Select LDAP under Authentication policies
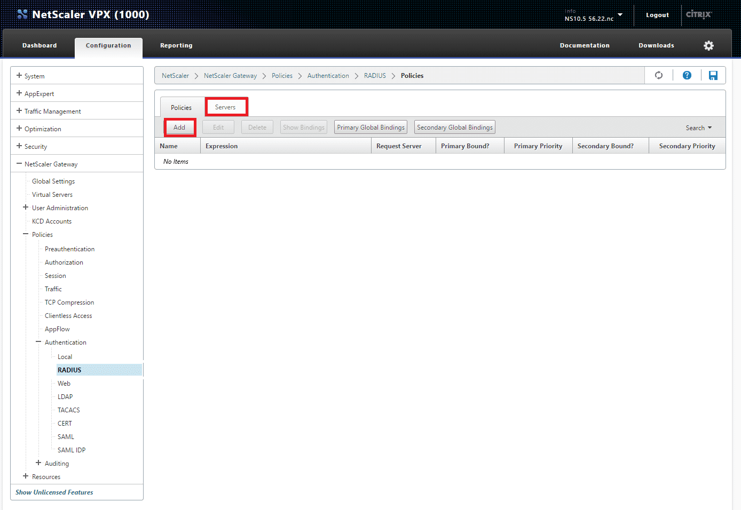 65,396
